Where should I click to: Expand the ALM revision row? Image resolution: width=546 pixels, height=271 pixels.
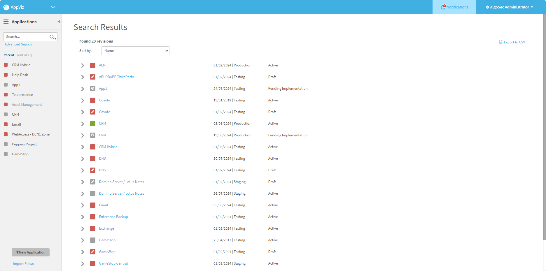(x=83, y=66)
